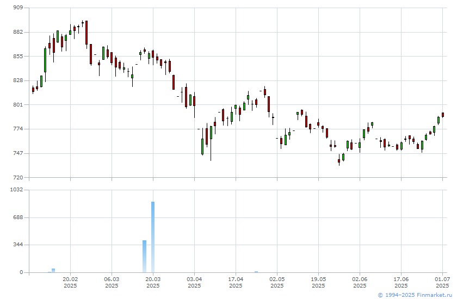Click the 747 price axis label
The width and height of the screenshot is (457, 299).
(x=18, y=153)
